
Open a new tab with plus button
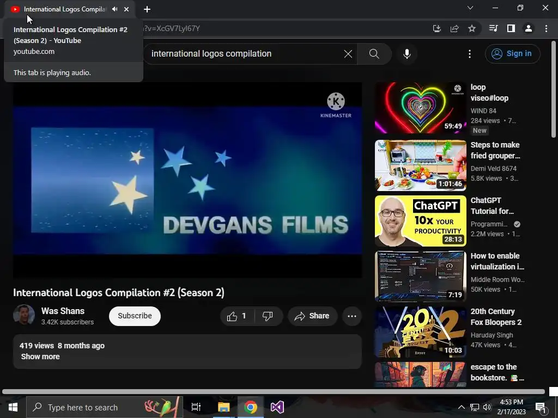(147, 9)
